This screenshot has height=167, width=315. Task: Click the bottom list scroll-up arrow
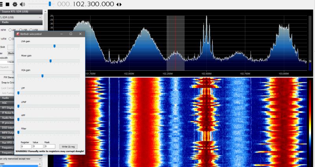[x=40, y=164]
